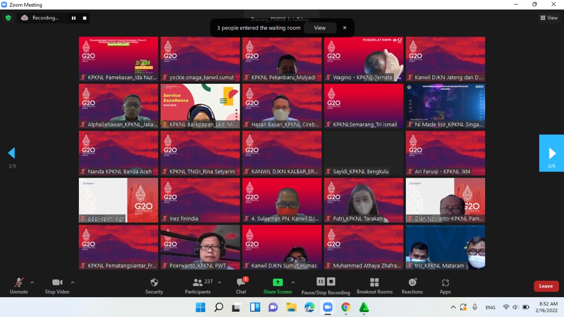Dismiss the waiting room notification
This screenshot has width=564, height=317.
(x=345, y=28)
